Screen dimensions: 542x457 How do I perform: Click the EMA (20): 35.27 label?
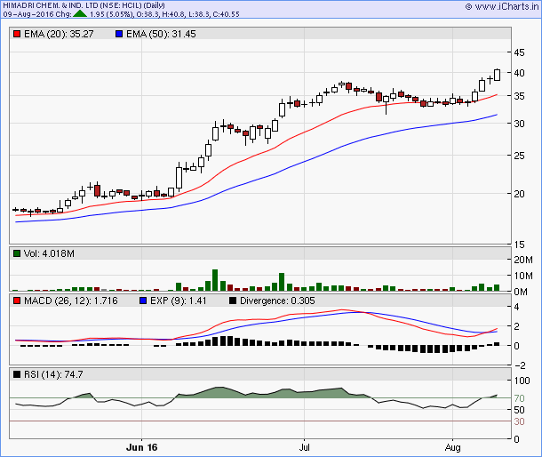(x=59, y=34)
